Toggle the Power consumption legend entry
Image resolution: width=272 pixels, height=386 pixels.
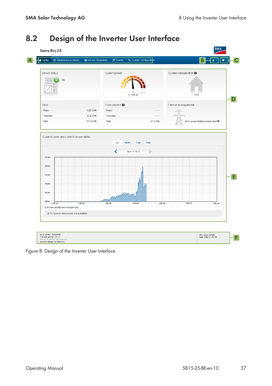tap(68, 208)
